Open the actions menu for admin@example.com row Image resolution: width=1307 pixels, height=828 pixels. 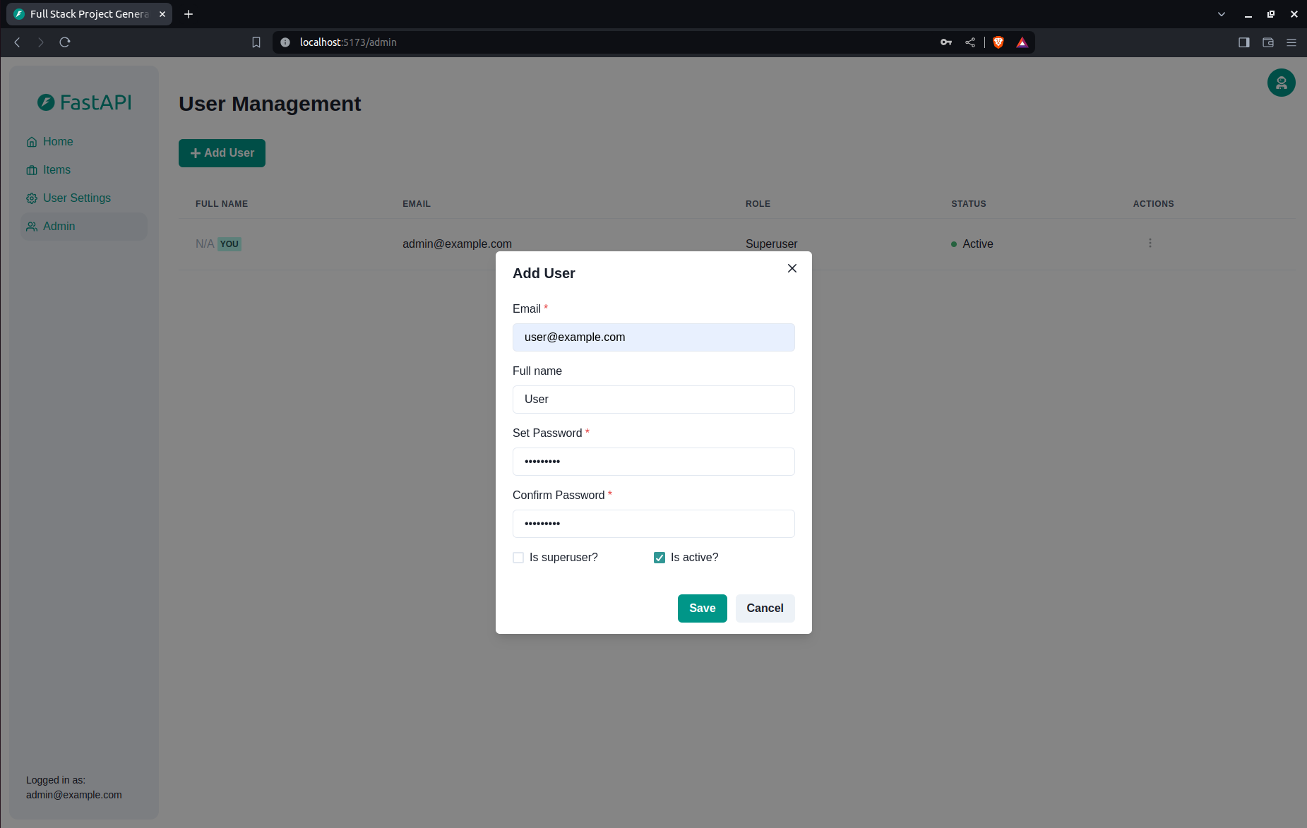(x=1150, y=243)
